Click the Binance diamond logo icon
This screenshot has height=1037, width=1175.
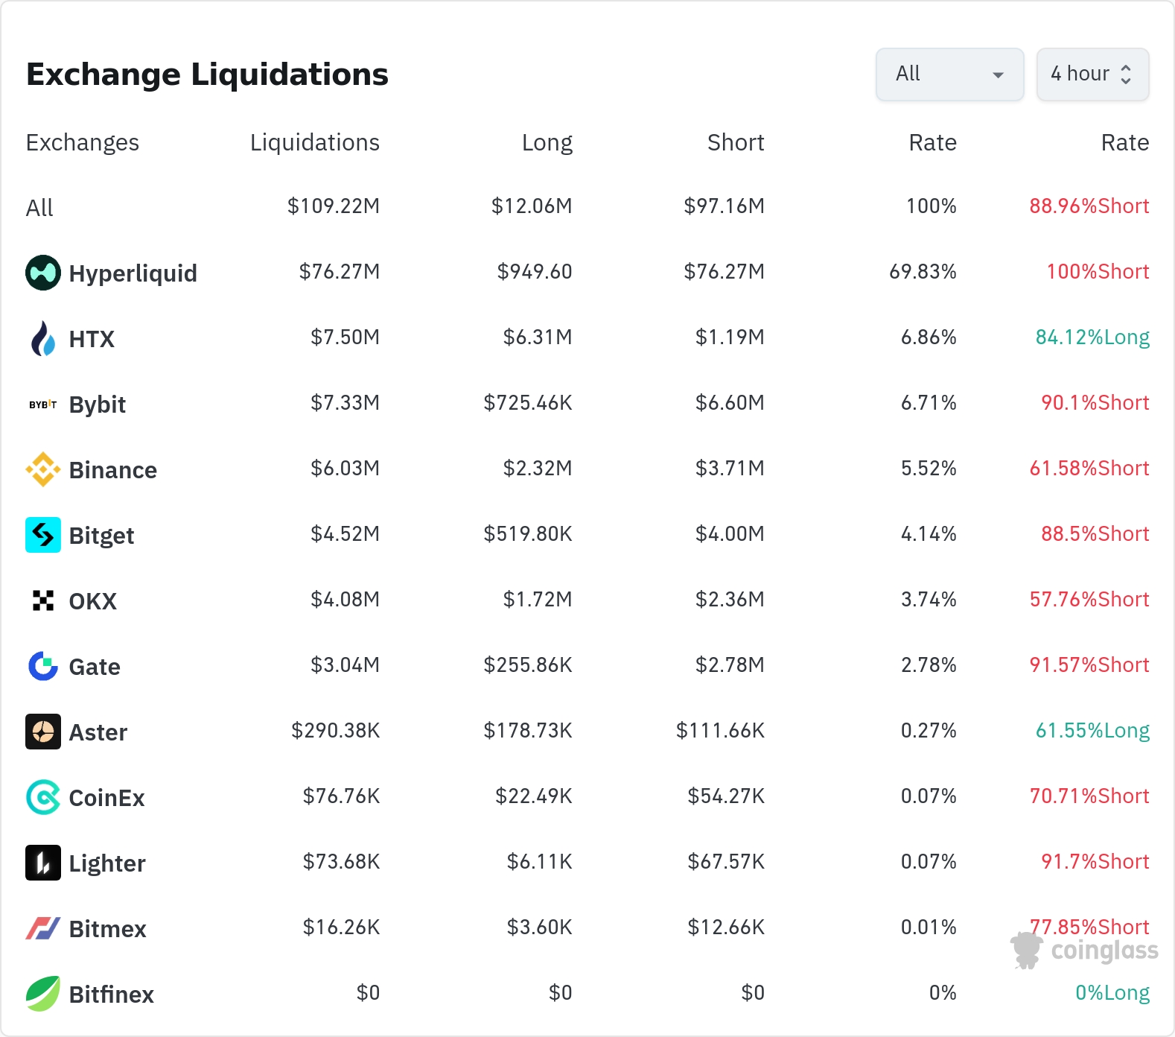pos(43,470)
